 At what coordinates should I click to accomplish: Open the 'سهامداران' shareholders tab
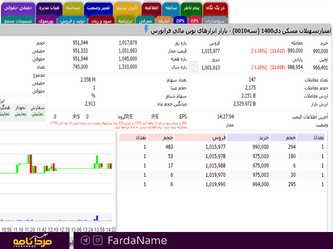coord(215,21)
